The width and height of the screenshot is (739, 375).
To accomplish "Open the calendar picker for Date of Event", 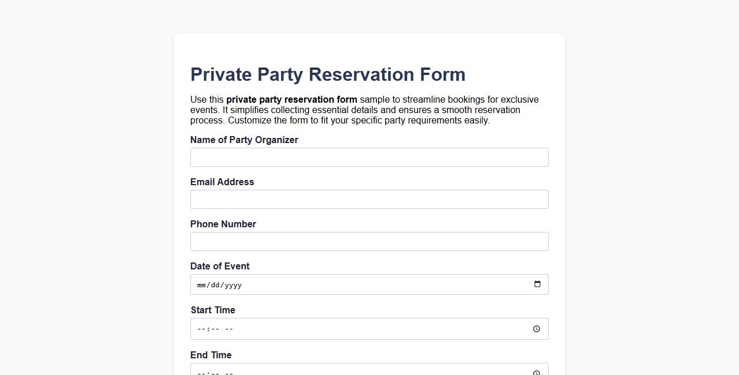I will [x=537, y=284].
